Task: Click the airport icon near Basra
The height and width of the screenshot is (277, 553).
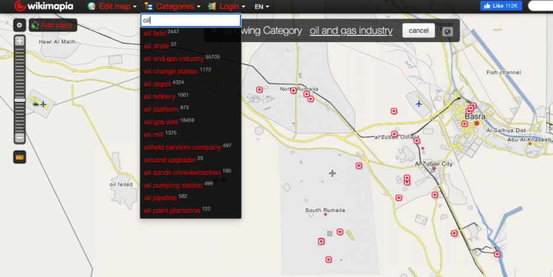Action: tap(419, 104)
